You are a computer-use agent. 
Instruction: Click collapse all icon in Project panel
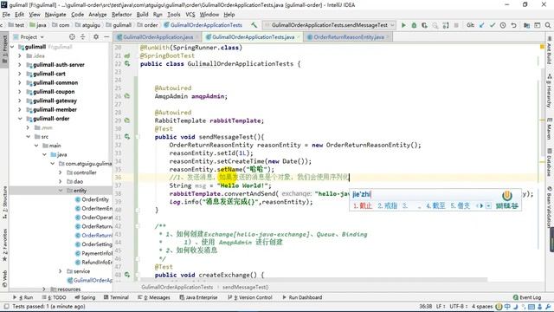(x=83, y=36)
